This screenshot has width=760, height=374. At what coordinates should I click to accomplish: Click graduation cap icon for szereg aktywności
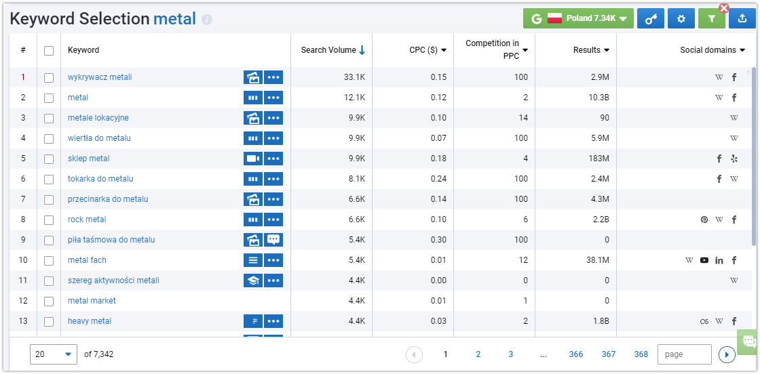[253, 280]
